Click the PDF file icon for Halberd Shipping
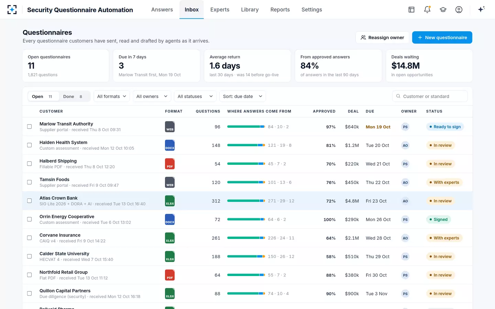 (x=170, y=164)
